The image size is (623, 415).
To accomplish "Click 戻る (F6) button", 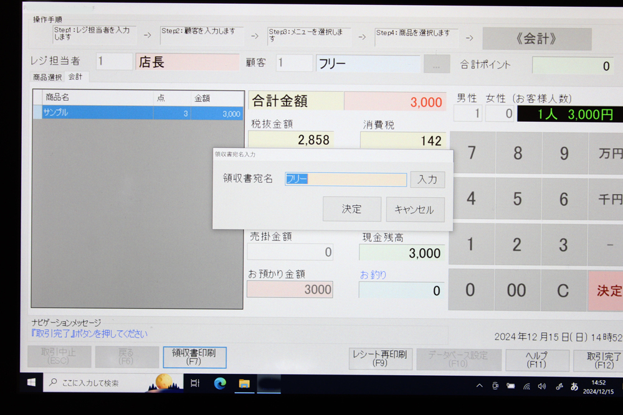I will click(x=126, y=357).
